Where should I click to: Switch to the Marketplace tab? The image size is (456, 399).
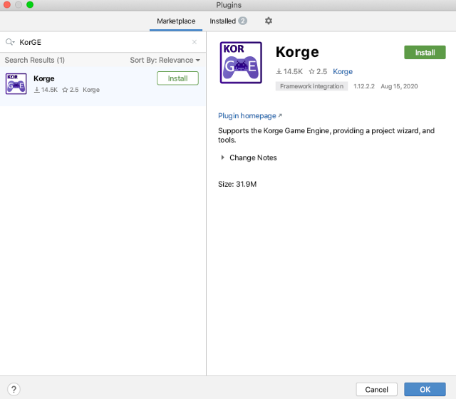tap(176, 21)
